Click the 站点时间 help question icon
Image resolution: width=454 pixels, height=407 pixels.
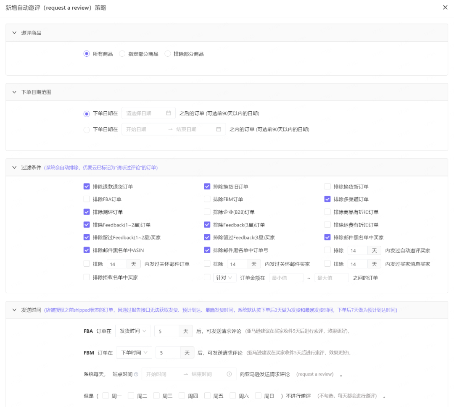[x=136, y=374]
